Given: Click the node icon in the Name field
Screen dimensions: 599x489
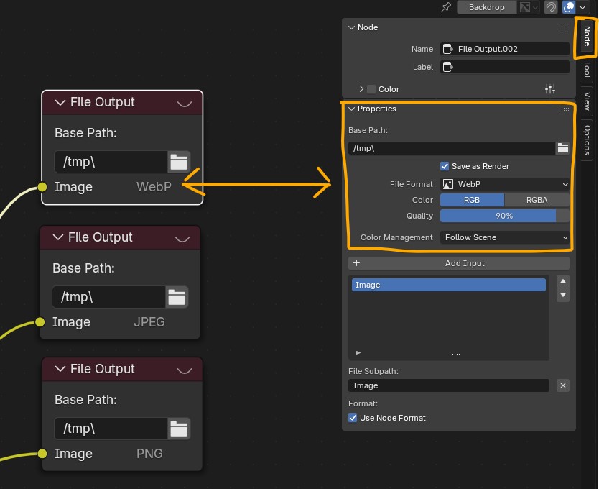Looking at the screenshot, I should (447, 49).
